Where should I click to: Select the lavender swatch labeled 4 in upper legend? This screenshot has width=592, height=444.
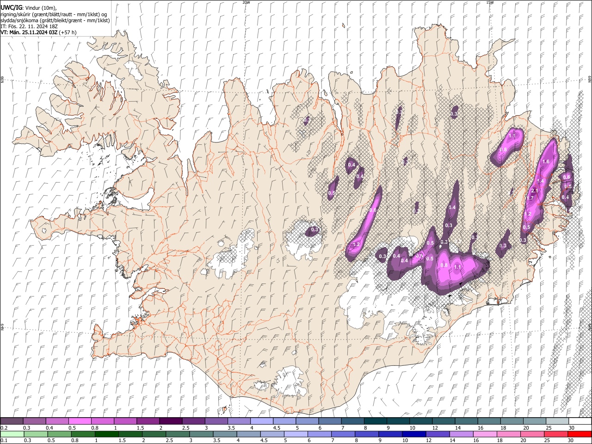coord(261,421)
